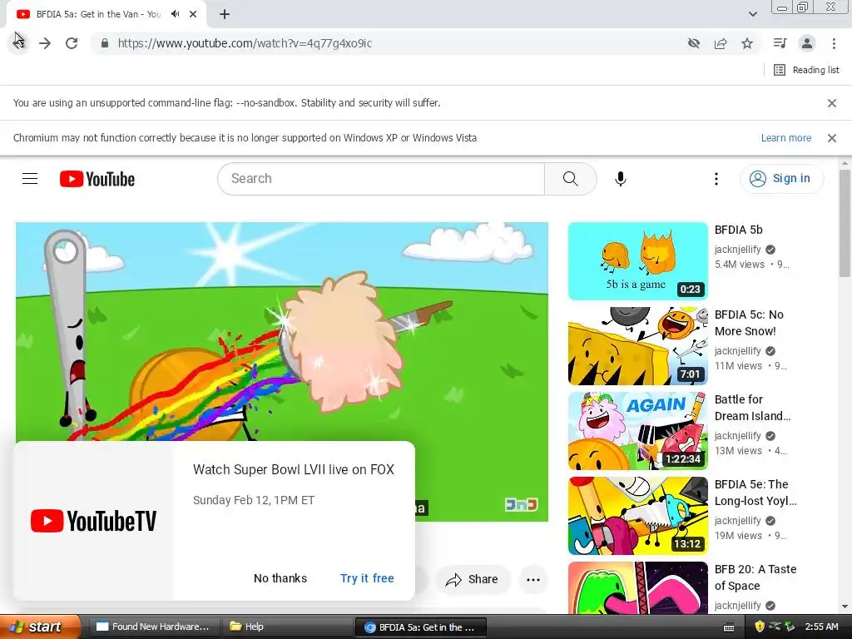Screen dimensions: 852x639
Task: Click BFDIA 5a Chromium taskbar button
Action: click(420, 627)
